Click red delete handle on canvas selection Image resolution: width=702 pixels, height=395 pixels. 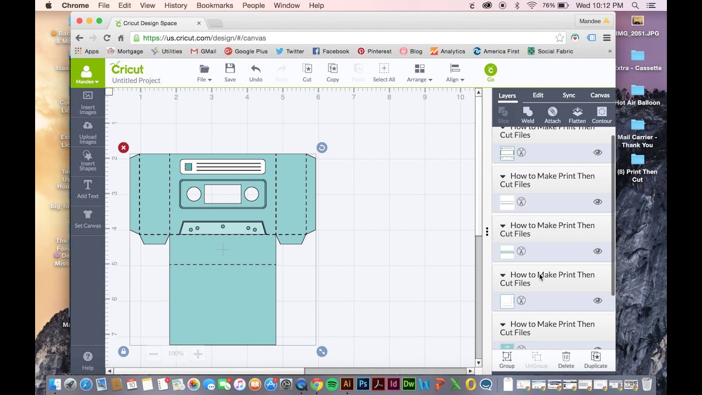coord(123,148)
